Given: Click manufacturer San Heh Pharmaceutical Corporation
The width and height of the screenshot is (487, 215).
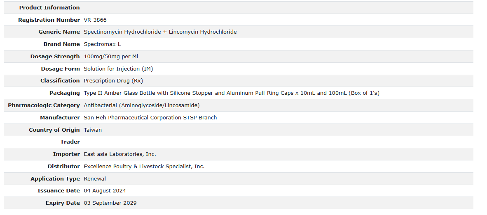Looking at the screenshot, I should (150, 118).
